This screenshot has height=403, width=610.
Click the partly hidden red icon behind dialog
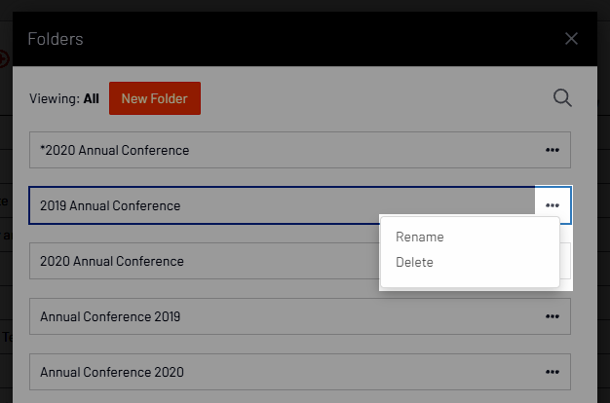pos(5,58)
